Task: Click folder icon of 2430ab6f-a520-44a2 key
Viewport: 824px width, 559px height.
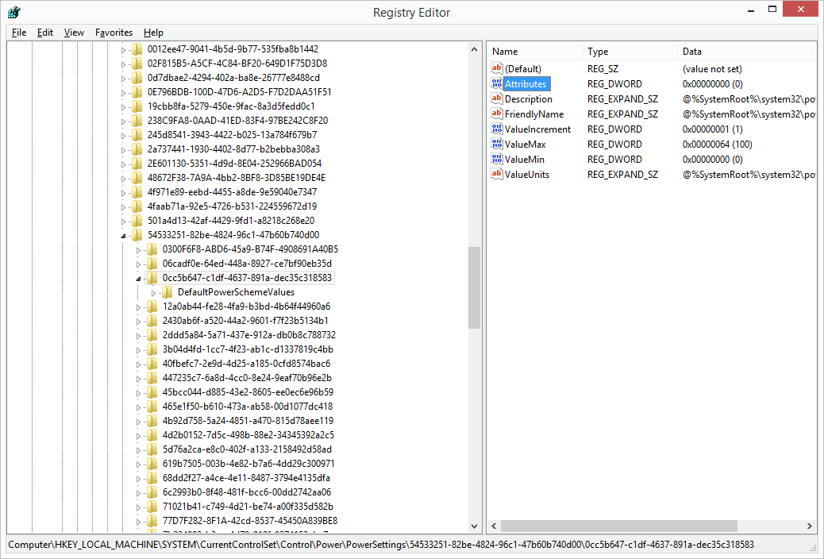Action: click(152, 320)
